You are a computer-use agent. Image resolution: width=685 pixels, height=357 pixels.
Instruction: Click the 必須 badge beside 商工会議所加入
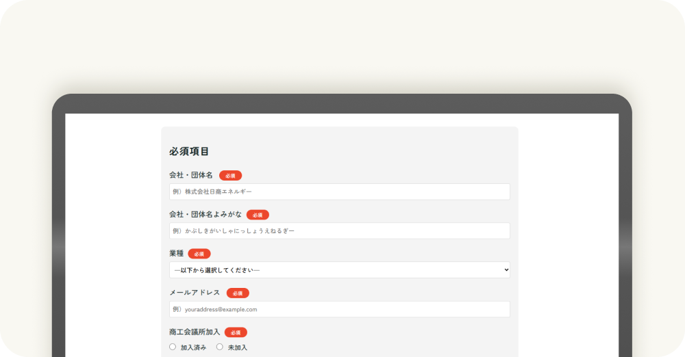(x=236, y=332)
